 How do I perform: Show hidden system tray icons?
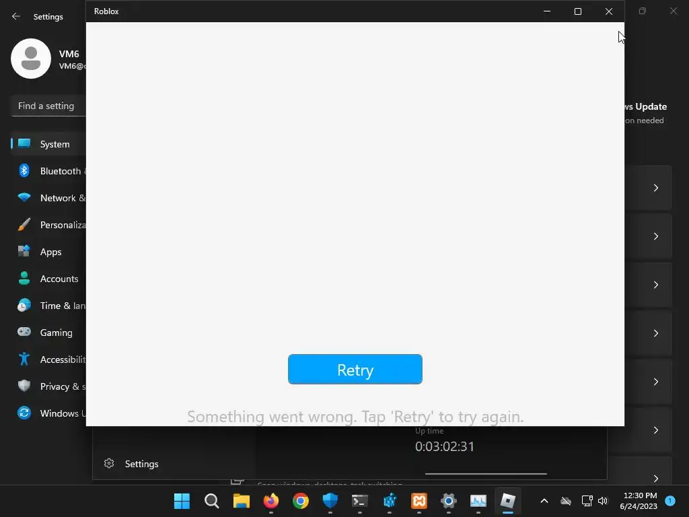click(x=544, y=501)
